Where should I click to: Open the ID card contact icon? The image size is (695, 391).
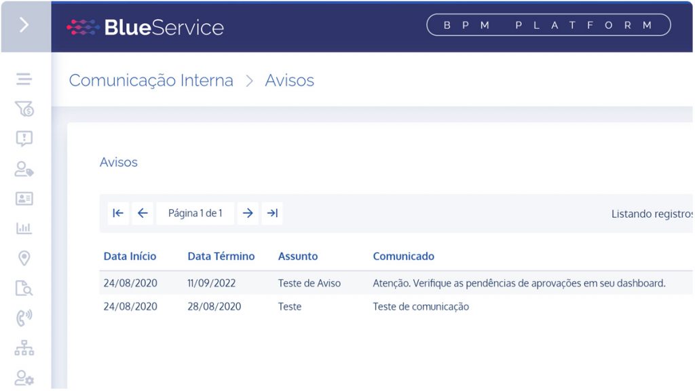[x=24, y=199]
